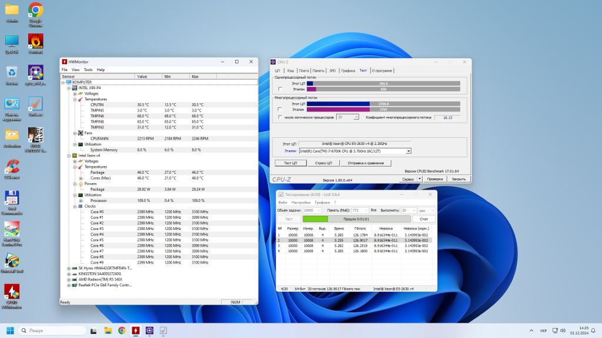Switch to the Графика tab in CPU-Z
The image size is (602, 338).
tap(348, 70)
